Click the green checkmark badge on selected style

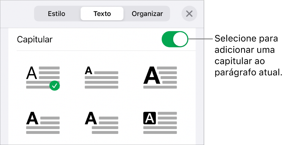click(54, 86)
